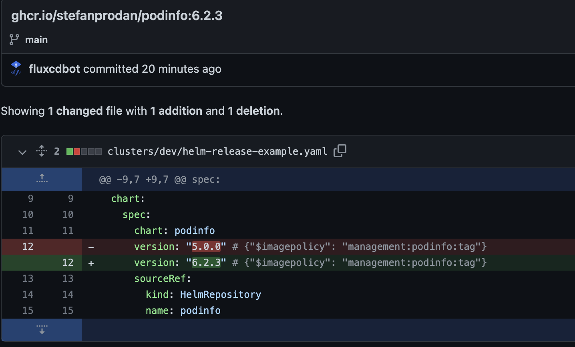Screen dimensions: 575x347
Task: Click the minus marker on removed line 12
Action: 91,247
